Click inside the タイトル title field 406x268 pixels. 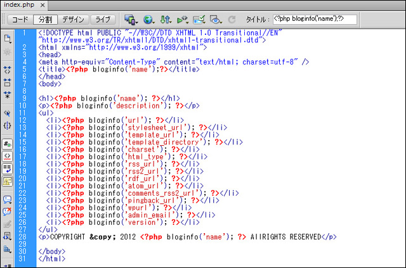314,20
